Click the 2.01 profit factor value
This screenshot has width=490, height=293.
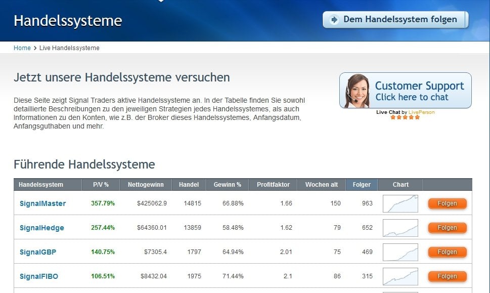point(286,252)
